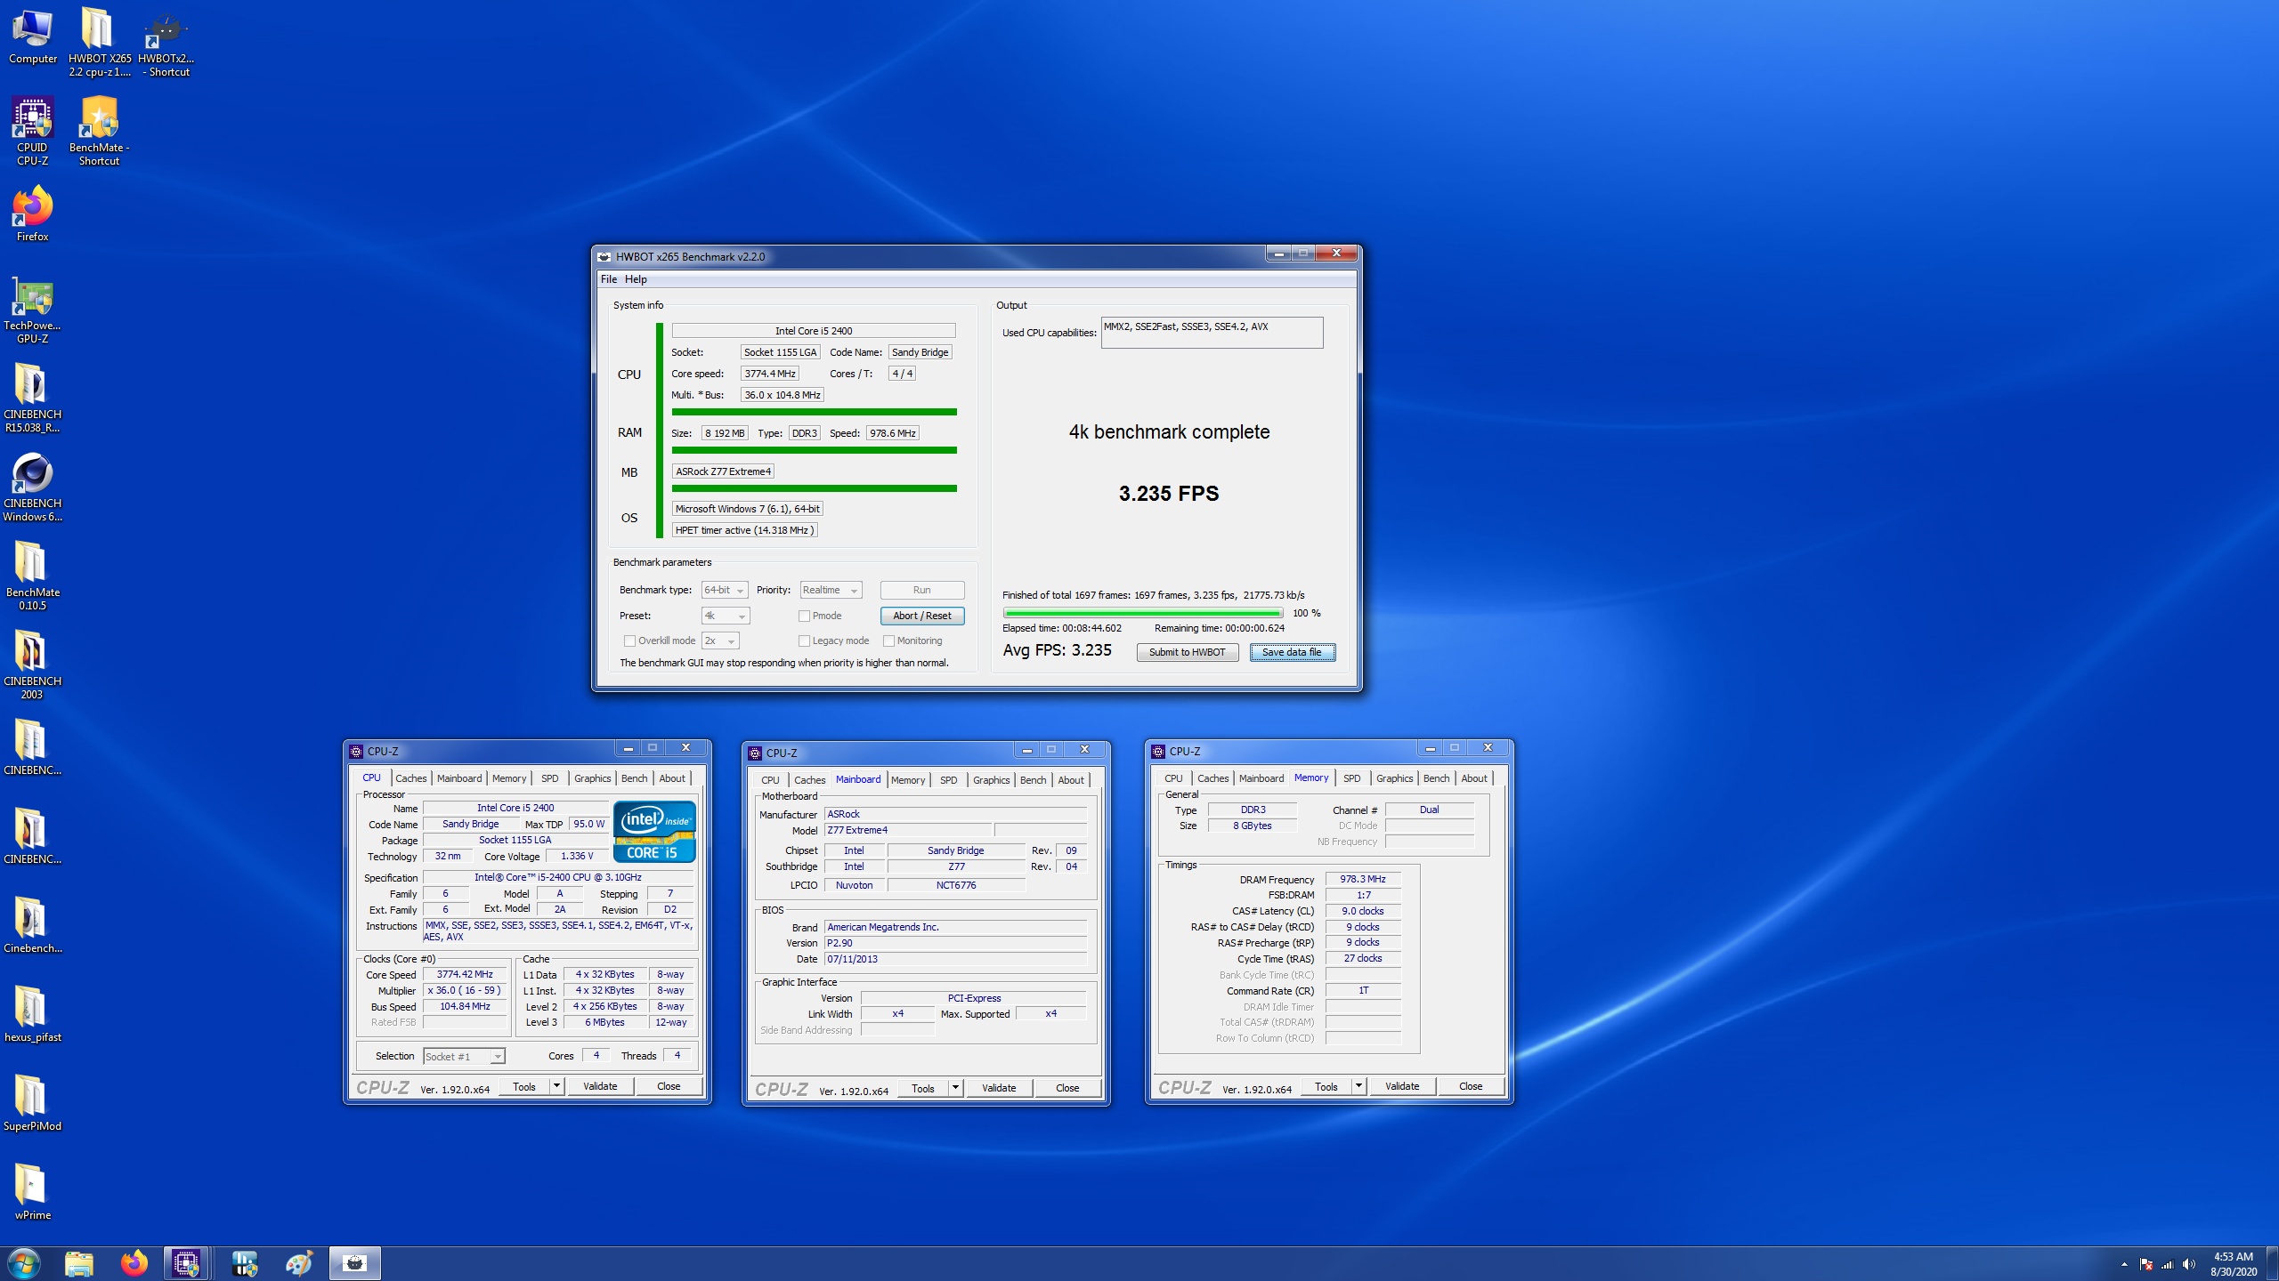2279x1281 pixels.
Task: Click the Intel Core i5 logo image
Action: coord(654,832)
